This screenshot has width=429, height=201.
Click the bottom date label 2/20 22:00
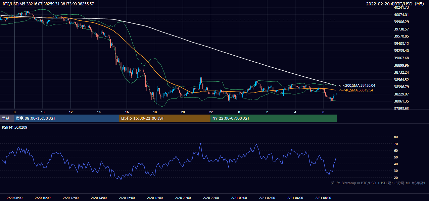[211, 198]
